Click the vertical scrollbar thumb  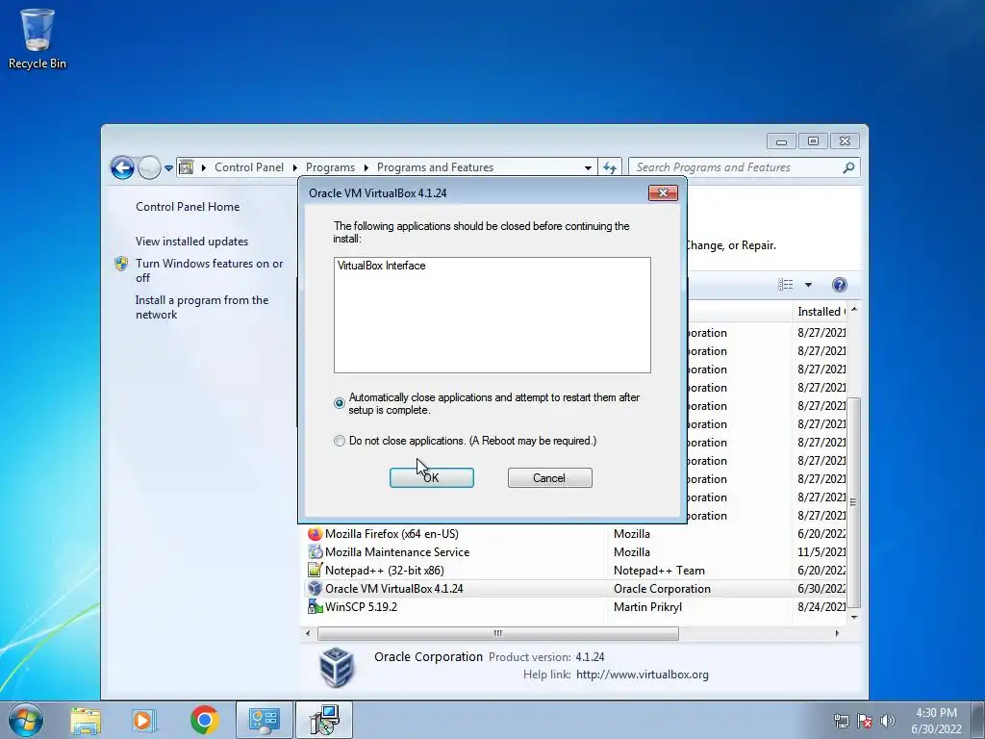tap(853, 502)
